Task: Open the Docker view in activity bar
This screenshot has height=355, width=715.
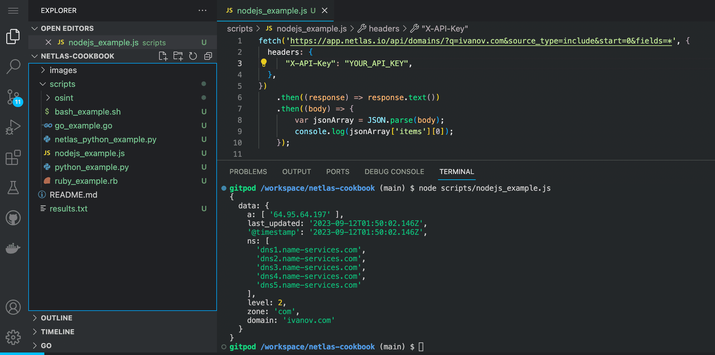Action: (13, 248)
